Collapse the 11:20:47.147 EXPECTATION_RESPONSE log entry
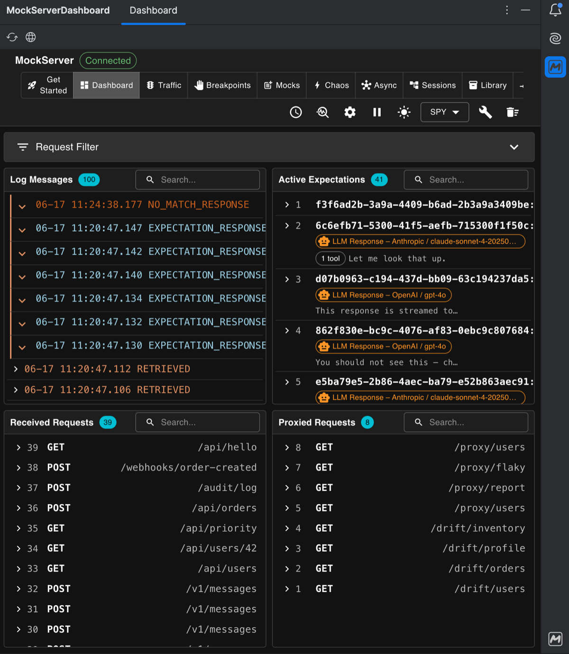Image resolution: width=569 pixels, height=654 pixels. (22, 230)
